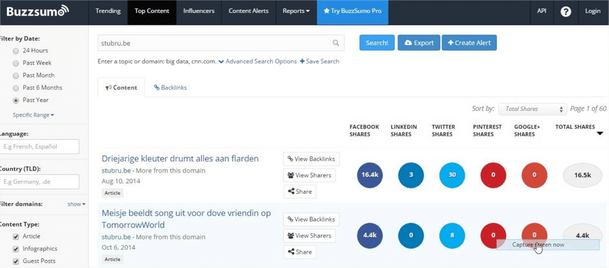The width and height of the screenshot is (609, 268).
Task: Share the Meisje beeldt article
Action: (300, 252)
